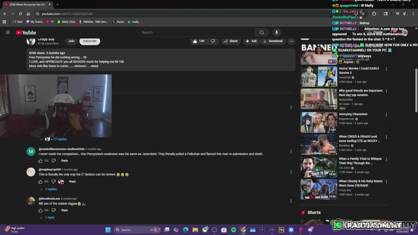Close the When Pennywise Got tab

click(50, 5)
